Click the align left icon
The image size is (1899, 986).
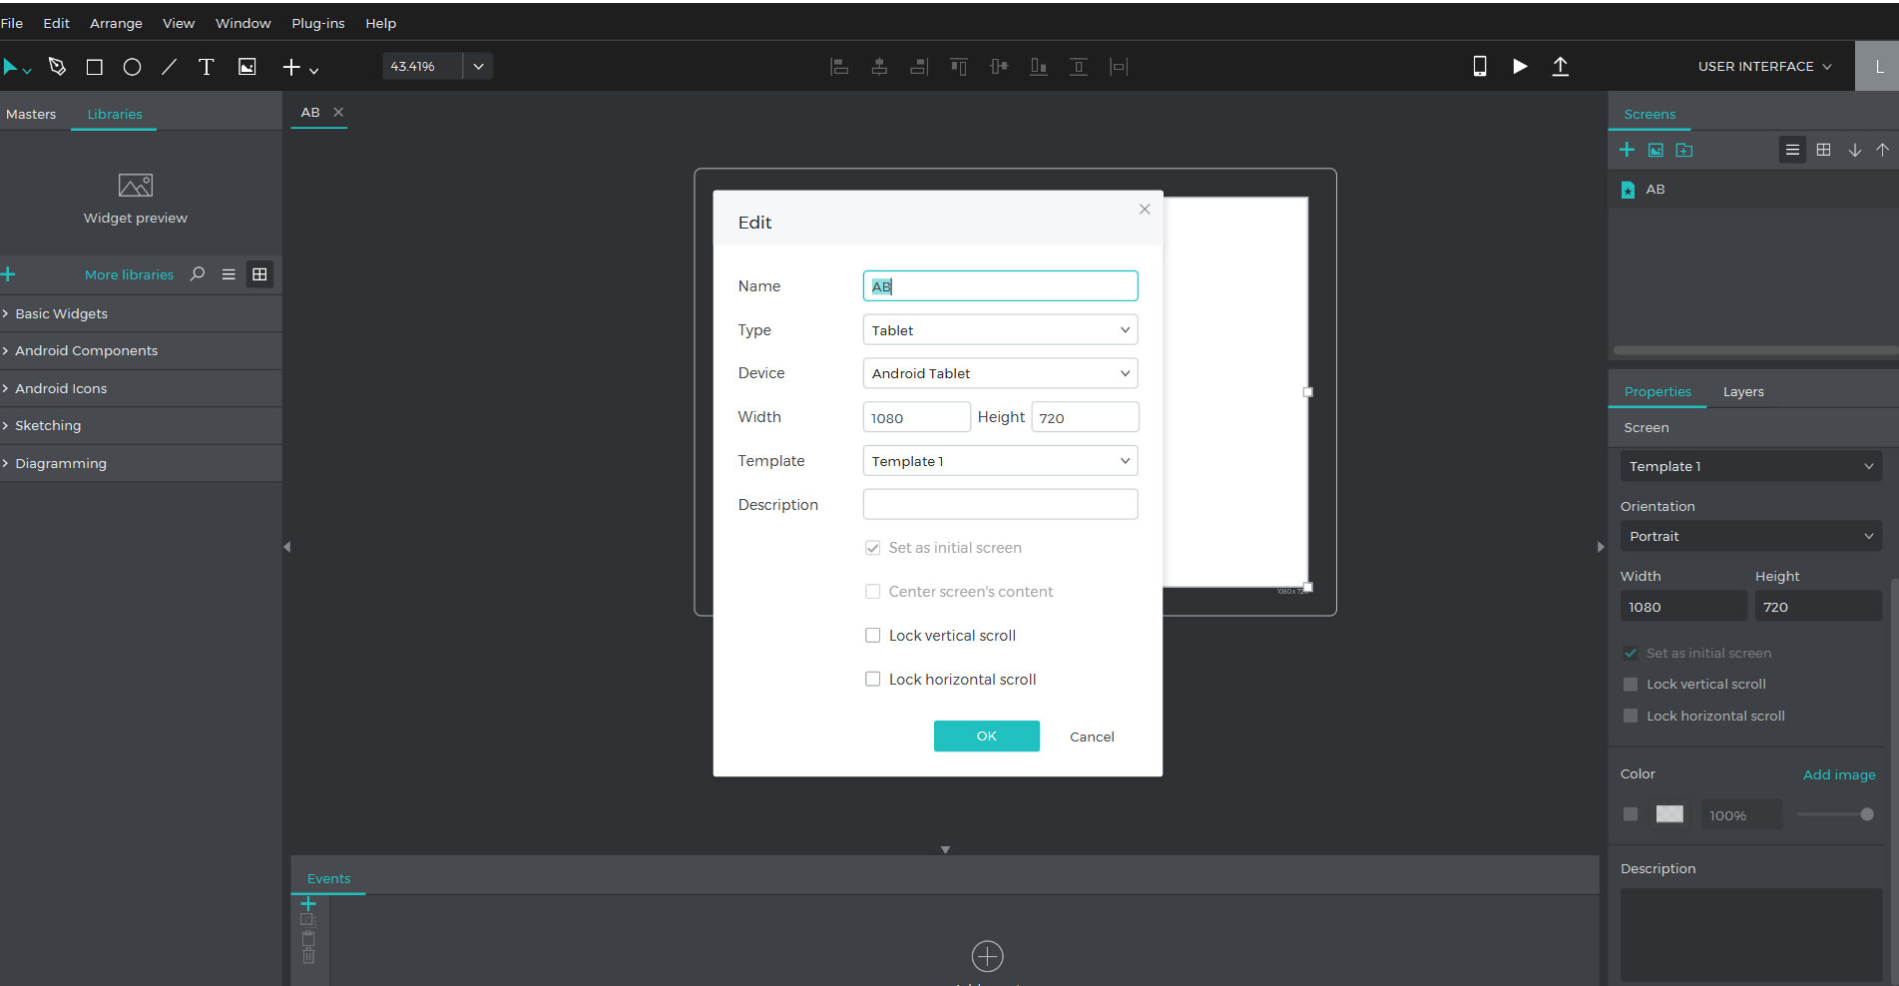[839, 67]
